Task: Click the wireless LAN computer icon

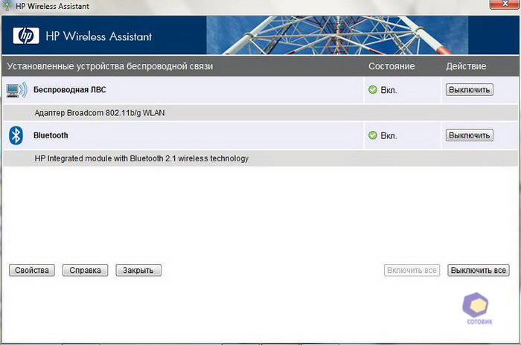Action: [16, 90]
